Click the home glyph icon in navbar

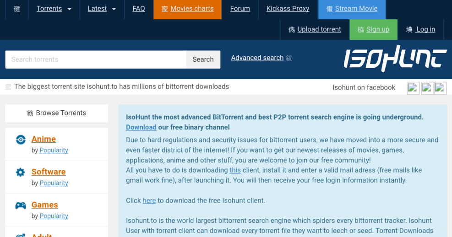coord(17,9)
